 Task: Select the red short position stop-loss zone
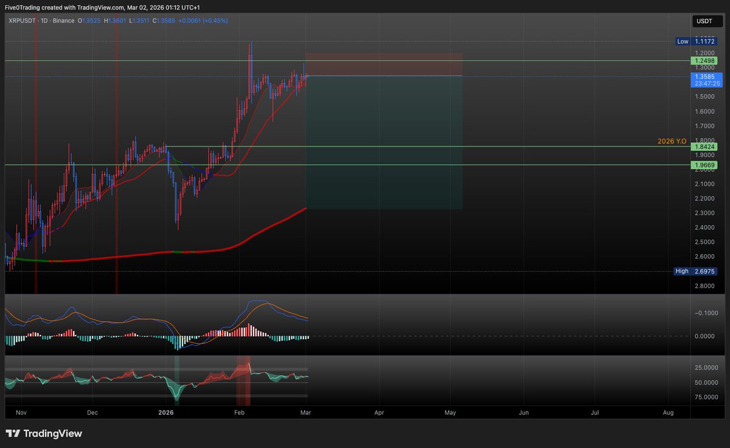pos(384,64)
